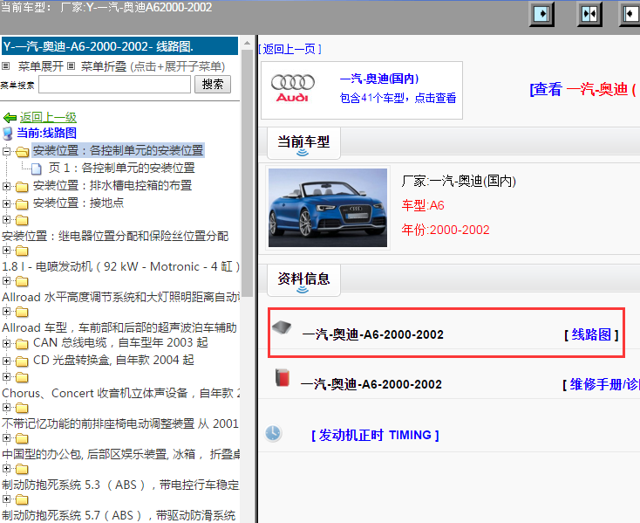
Task: Click the left panel vertical scrollbar
Action: pyautogui.click(x=247, y=172)
